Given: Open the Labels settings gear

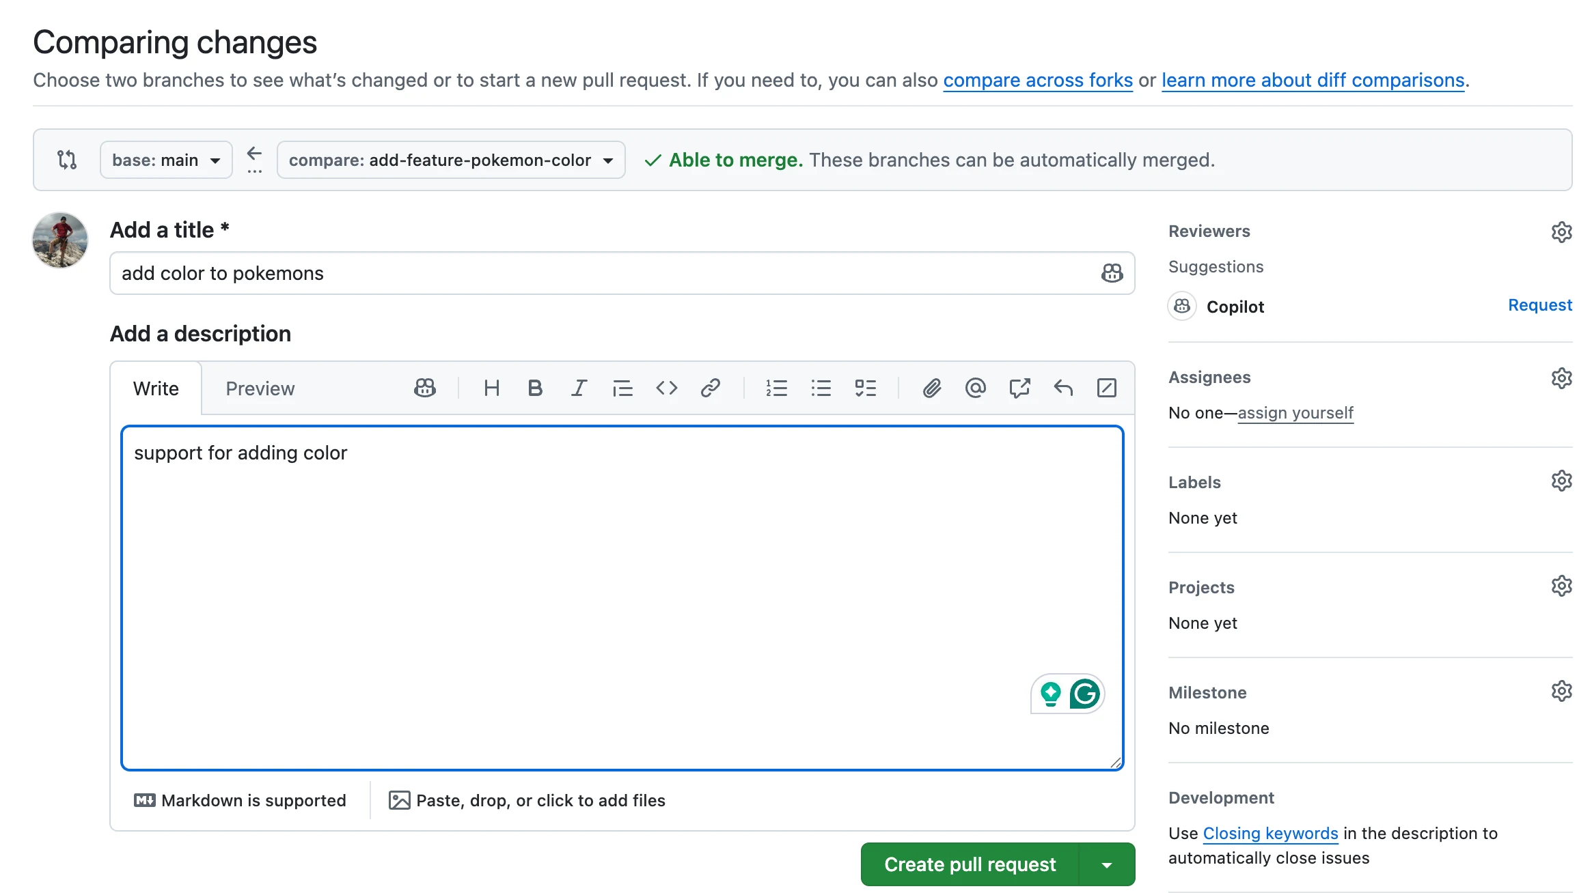Looking at the screenshot, I should (1561, 481).
